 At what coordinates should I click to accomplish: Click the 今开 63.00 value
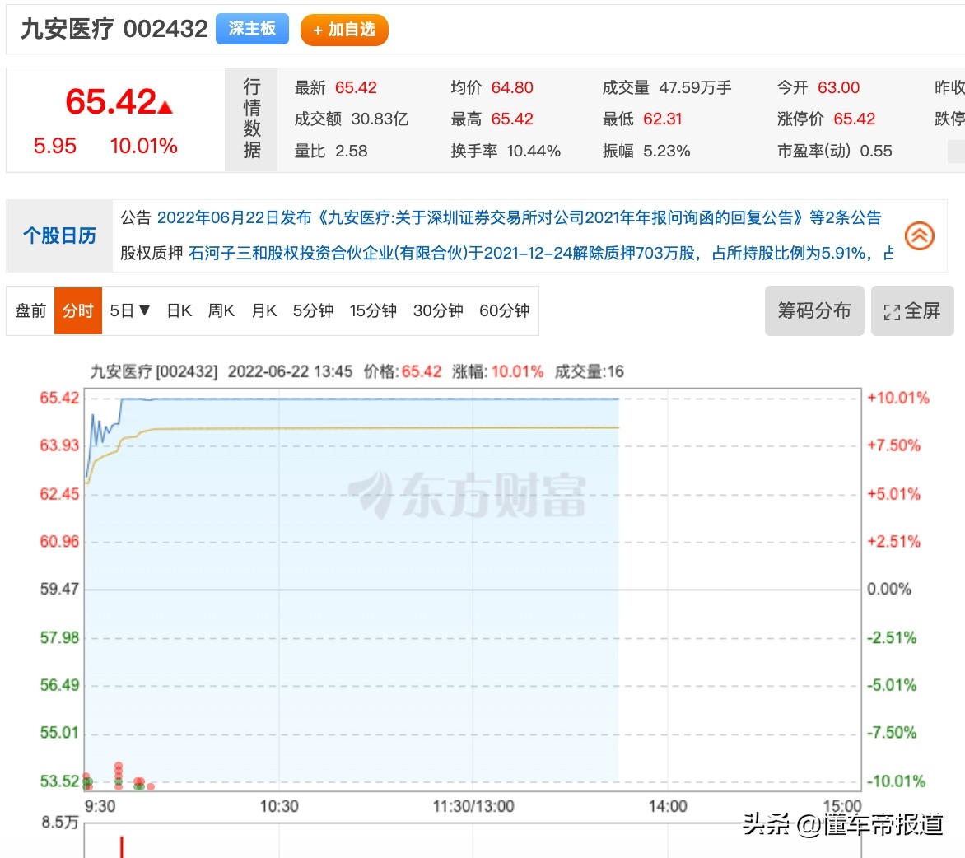(x=838, y=87)
